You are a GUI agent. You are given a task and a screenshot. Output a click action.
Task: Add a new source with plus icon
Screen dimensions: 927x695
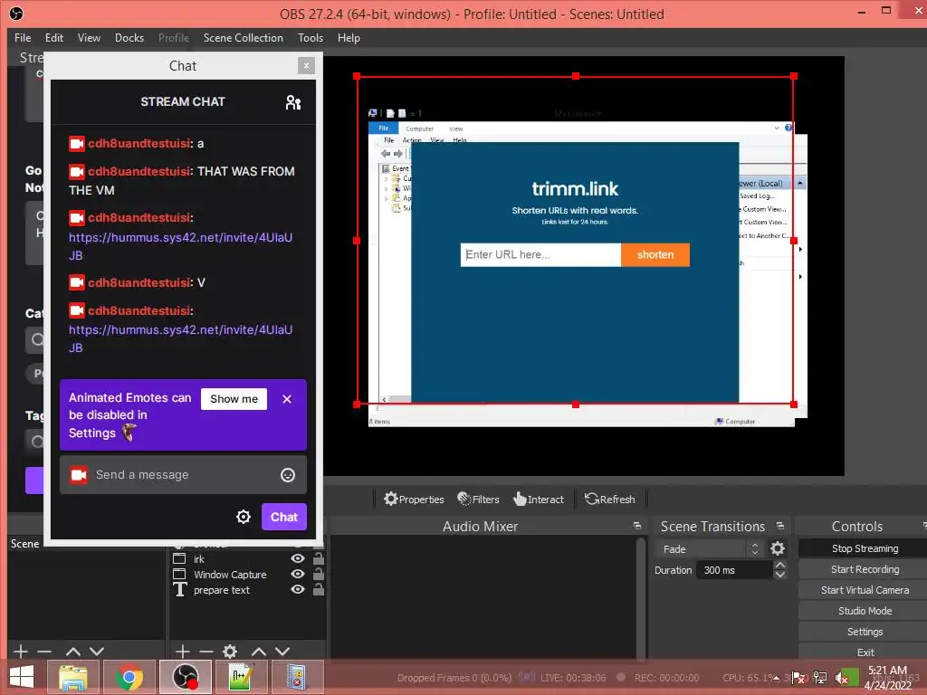click(x=183, y=652)
